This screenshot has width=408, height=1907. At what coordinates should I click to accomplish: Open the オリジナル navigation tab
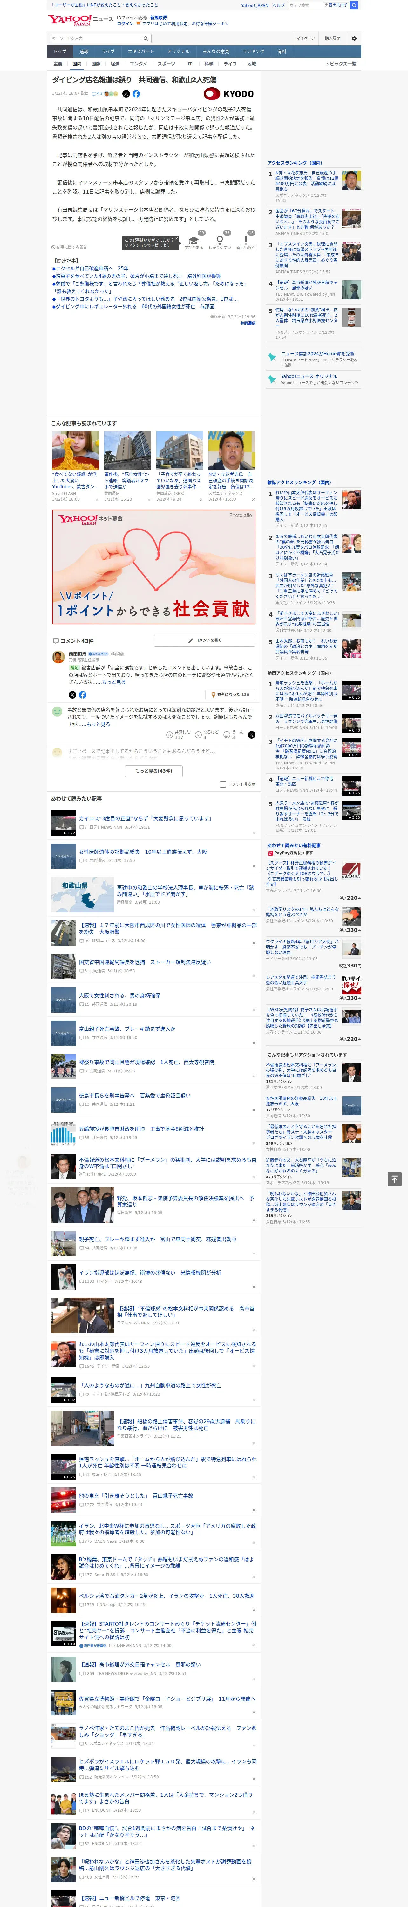[179, 52]
